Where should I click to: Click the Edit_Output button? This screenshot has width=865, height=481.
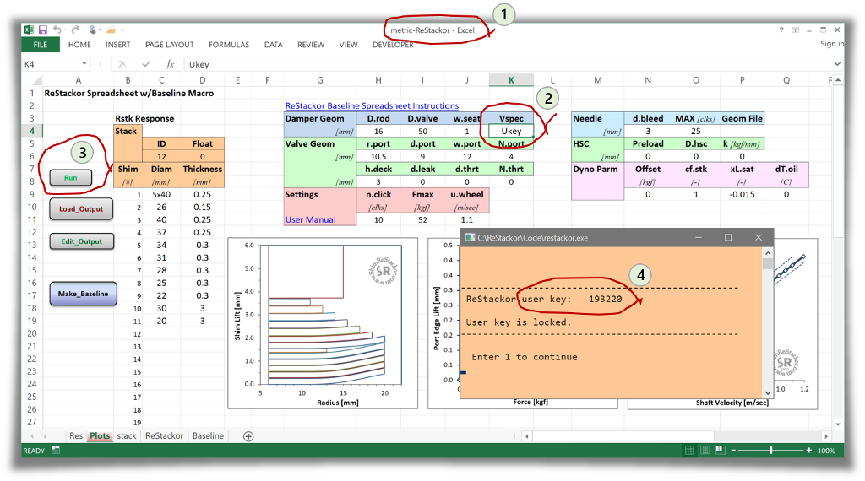82,240
